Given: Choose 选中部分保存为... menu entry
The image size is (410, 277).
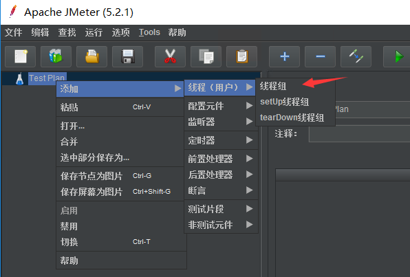Looking at the screenshot, I should point(120,157).
